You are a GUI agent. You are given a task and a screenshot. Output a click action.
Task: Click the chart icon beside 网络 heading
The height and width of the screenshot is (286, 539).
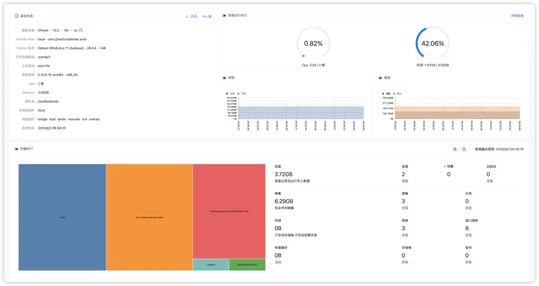pyautogui.click(x=225, y=78)
